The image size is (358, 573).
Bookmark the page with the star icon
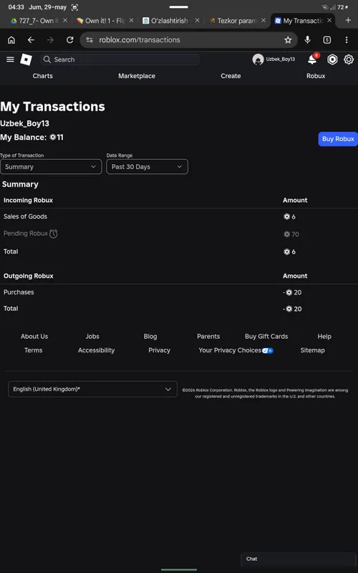pos(289,40)
